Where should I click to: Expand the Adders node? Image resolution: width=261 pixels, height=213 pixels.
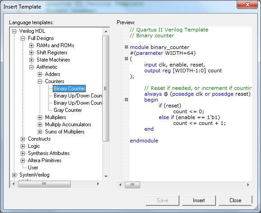point(40,74)
